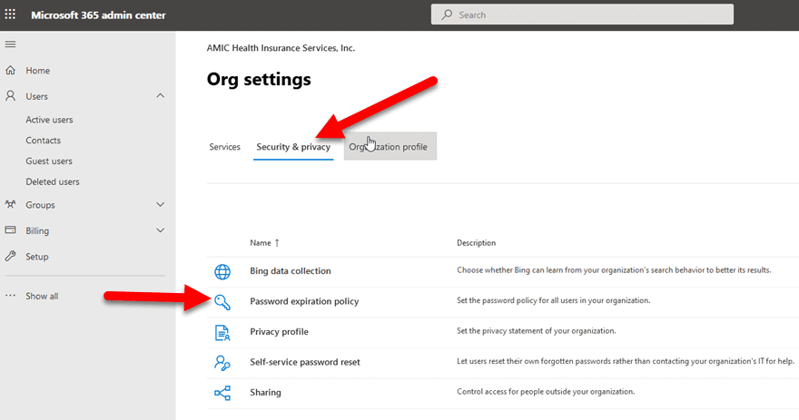
Task: Click the Users label in sidebar
Action: pos(36,96)
